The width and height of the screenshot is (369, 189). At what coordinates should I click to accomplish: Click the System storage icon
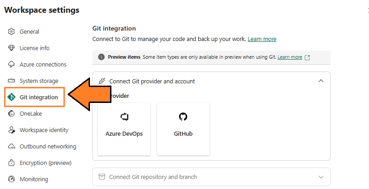pyautogui.click(x=12, y=81)
